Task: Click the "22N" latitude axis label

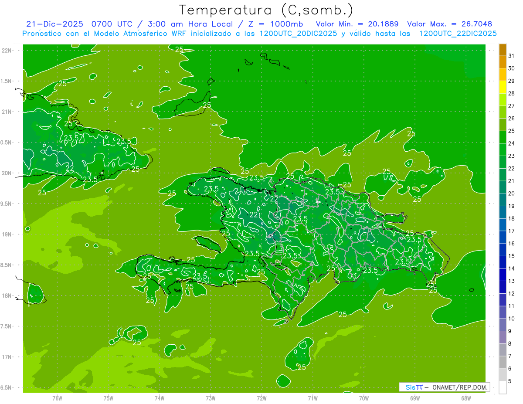Action: click(7, 51)
